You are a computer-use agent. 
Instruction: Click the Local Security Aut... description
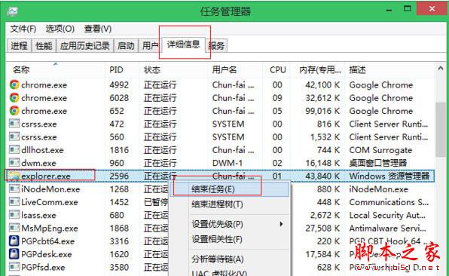tap(387, 215)
